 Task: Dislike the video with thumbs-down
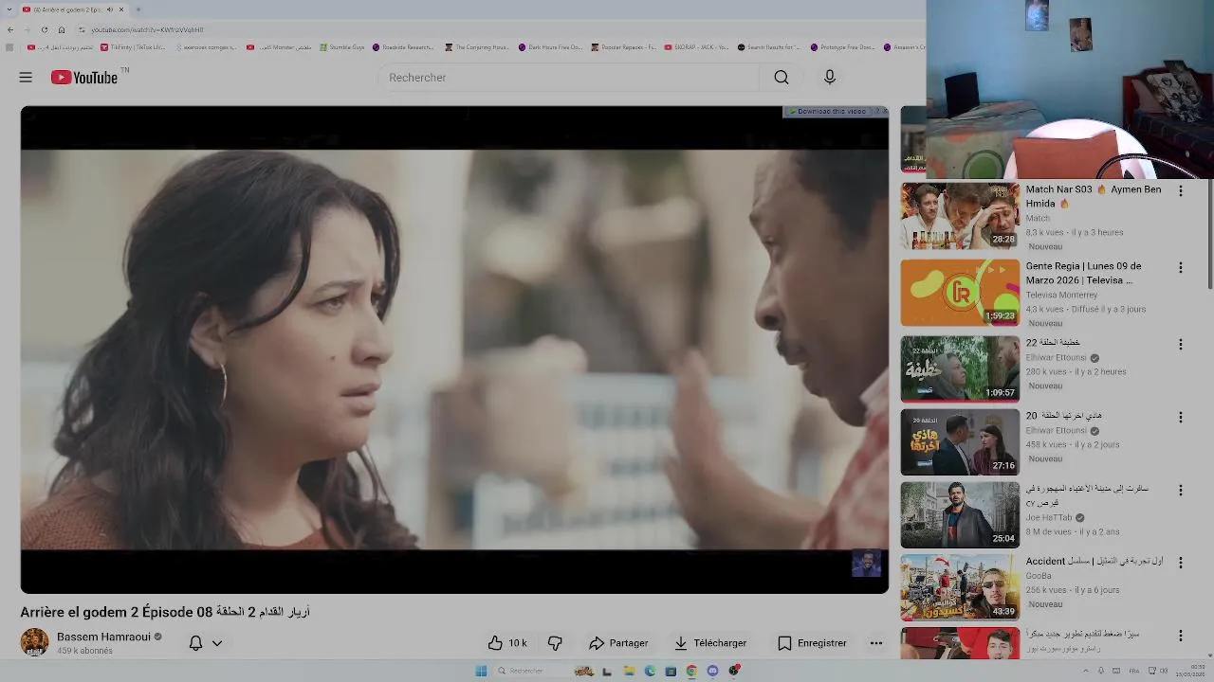coord(555,643)
